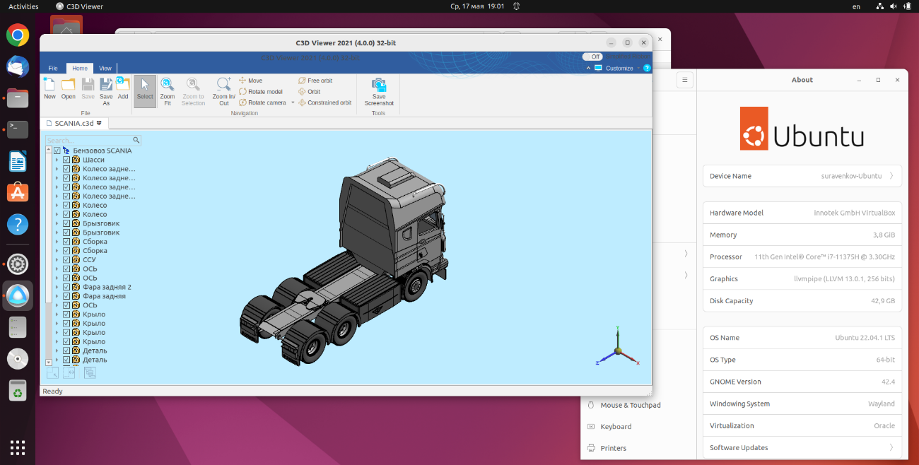Uncheck the ССУ visibility checkbox
Screen dimensions: 919x465
[66, 259]
